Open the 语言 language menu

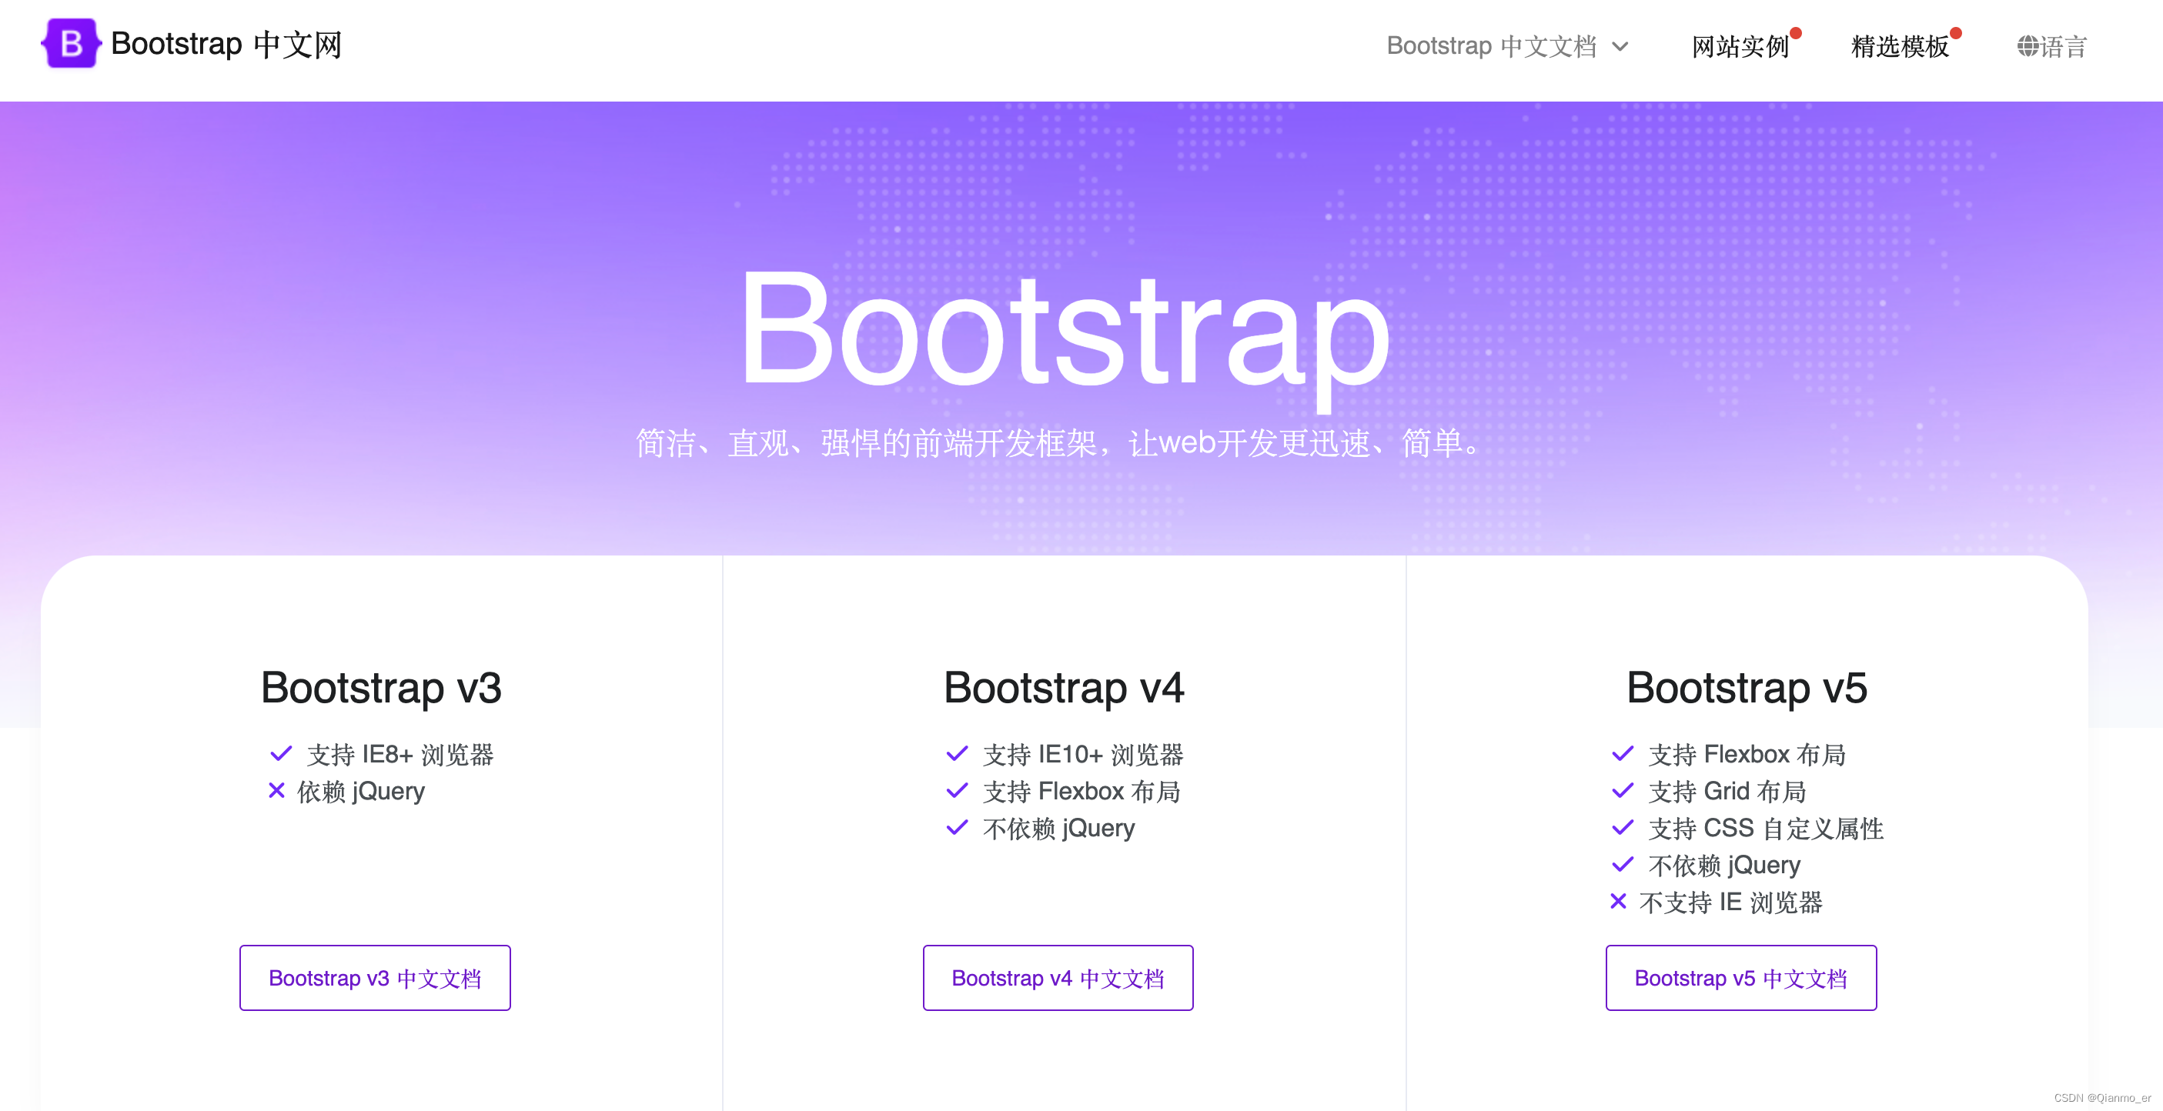coord(2052,46)
